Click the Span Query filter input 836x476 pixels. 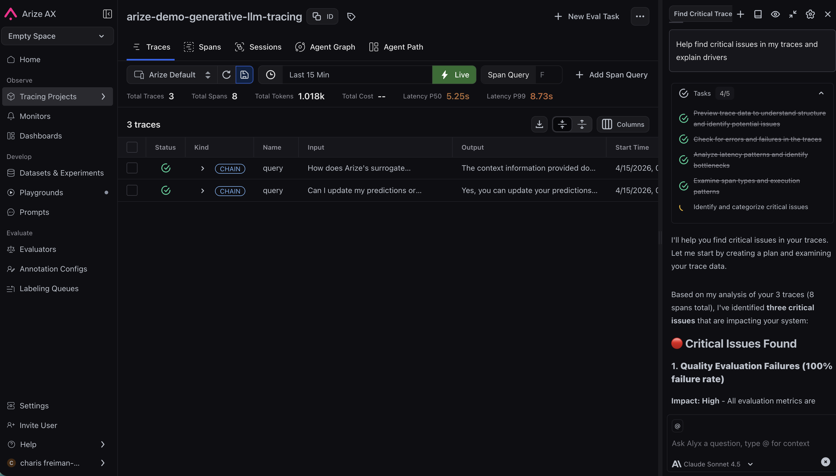549,75
